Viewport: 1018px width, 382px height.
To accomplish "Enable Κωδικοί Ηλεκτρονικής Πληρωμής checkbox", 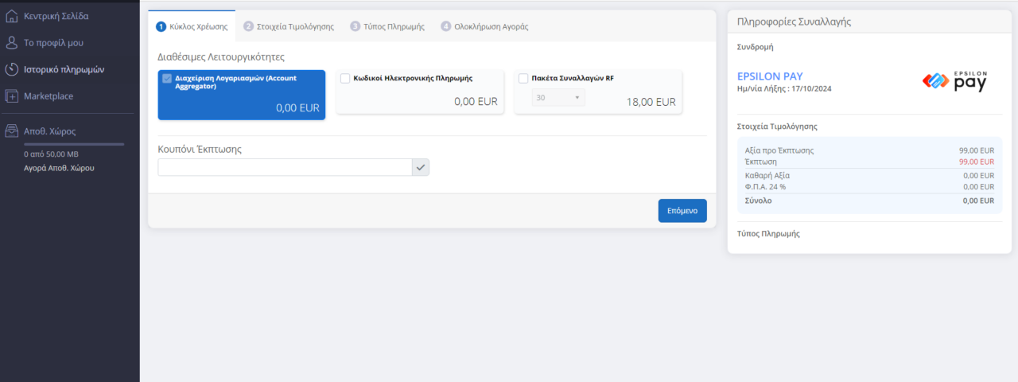I will [345, 78].
